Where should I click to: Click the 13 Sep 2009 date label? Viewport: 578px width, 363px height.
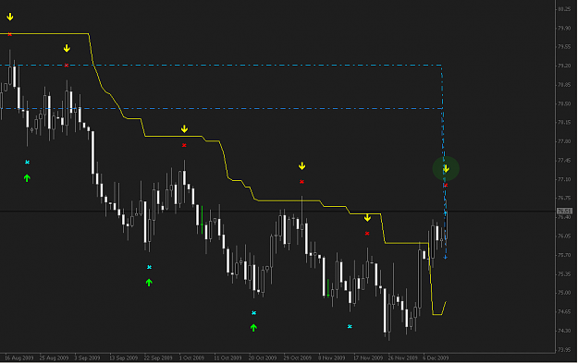(x=124, y=357)
